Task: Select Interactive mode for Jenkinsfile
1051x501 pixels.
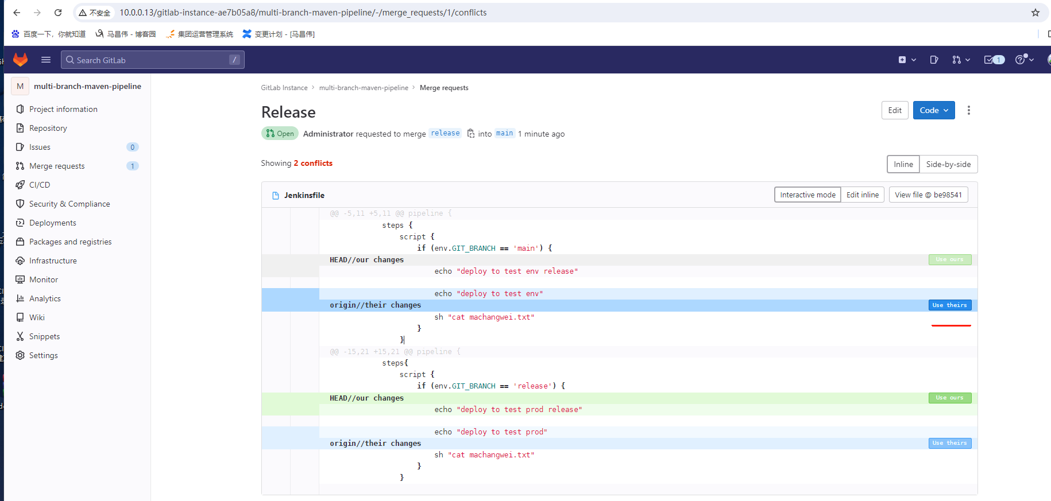Action: pos(807,195)
